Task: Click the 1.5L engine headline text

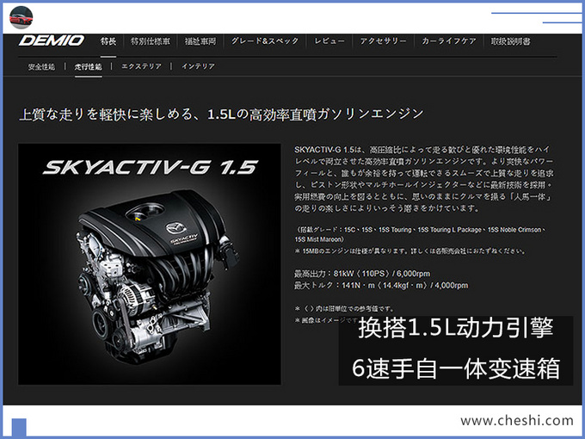Action: (x=221, y=114)
